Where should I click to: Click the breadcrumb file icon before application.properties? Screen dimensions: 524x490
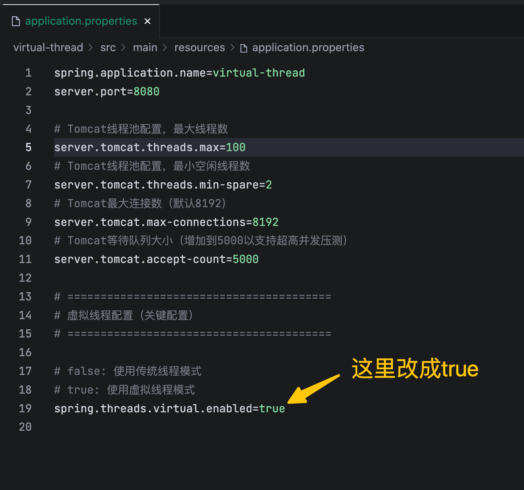tap(244, 48)
